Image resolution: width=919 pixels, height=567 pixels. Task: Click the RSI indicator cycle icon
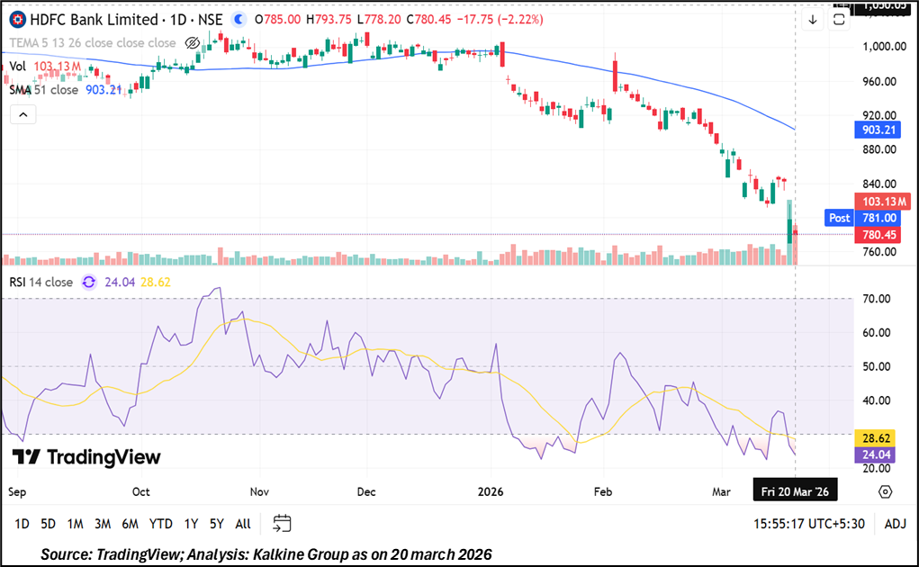89,283
